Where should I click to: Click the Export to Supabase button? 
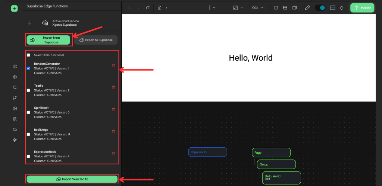96,40
